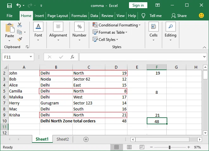Expand the Number group

tap(79, 31)
